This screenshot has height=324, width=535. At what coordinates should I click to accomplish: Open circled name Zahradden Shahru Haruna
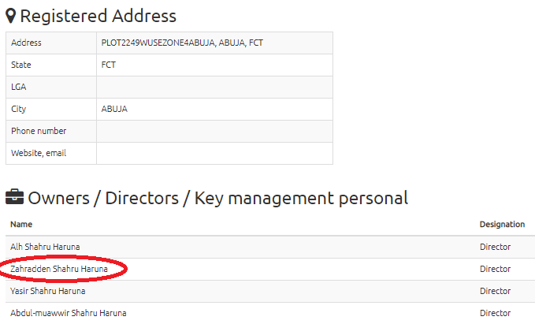click(x=59, y=269)
